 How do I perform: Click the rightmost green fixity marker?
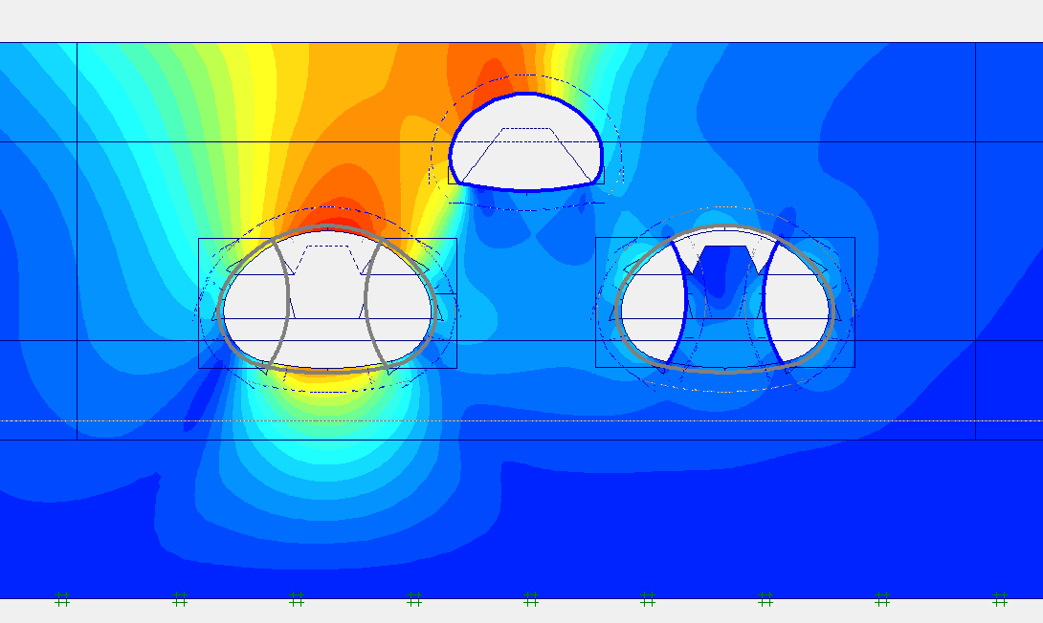coord(1000,599)
